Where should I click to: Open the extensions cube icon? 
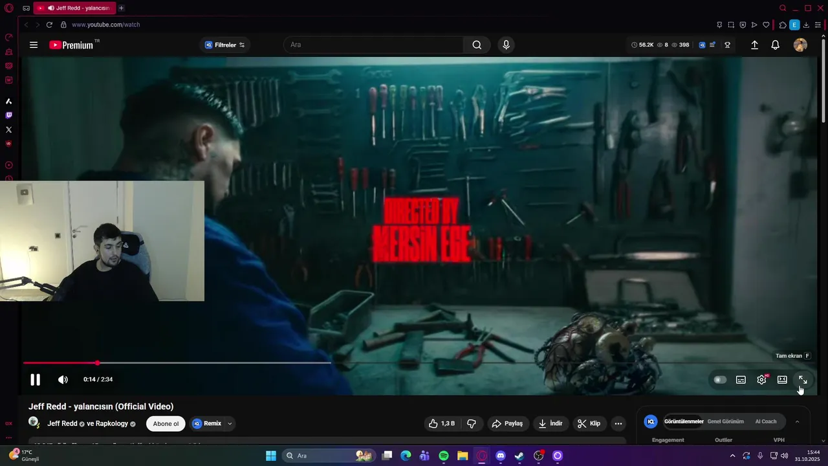pyautogui.click(x=783, y=25)
